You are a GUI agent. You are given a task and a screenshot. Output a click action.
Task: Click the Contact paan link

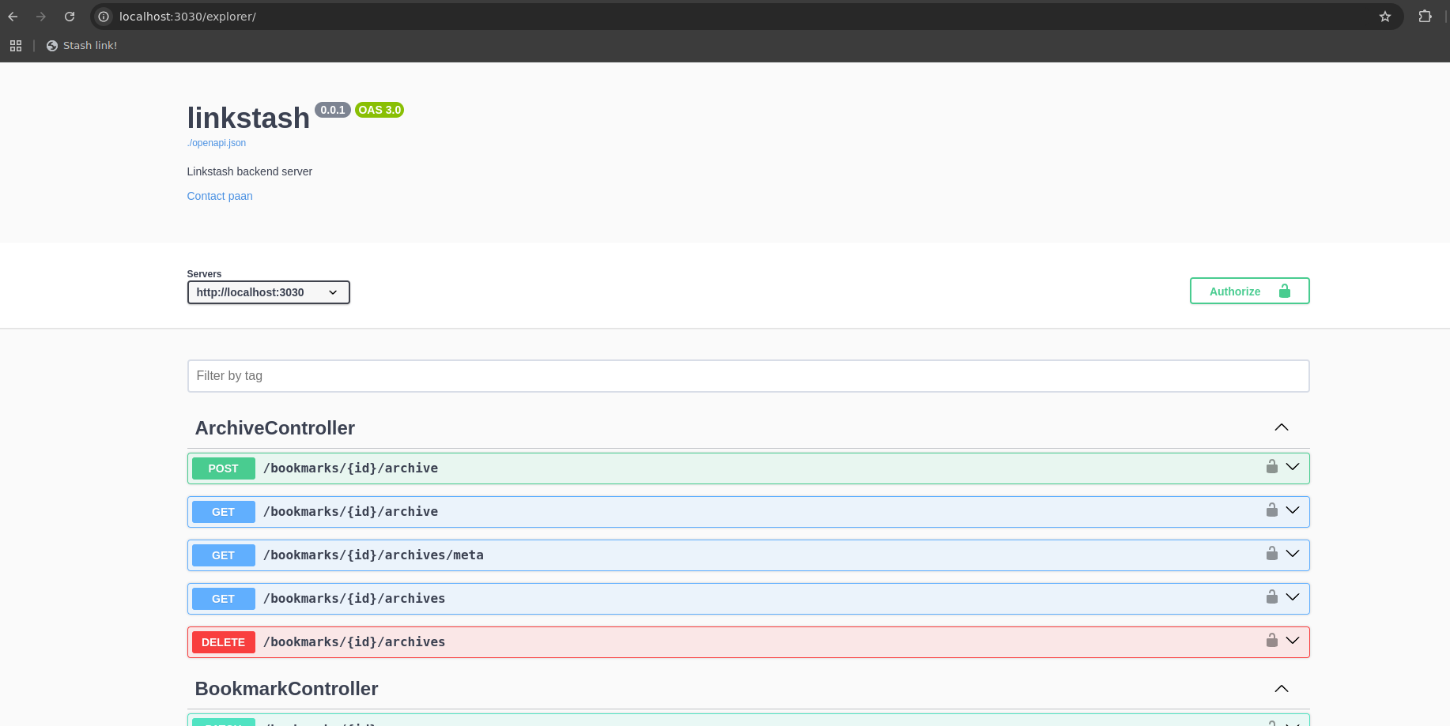pyautogui.click(x=220, y=196)
